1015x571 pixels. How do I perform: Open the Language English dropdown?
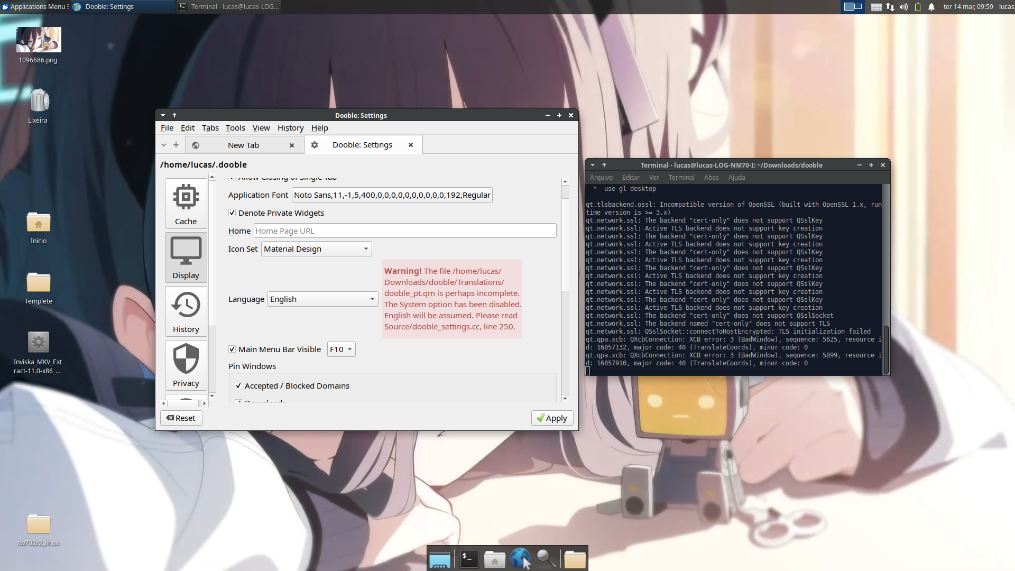coord(322,299)
